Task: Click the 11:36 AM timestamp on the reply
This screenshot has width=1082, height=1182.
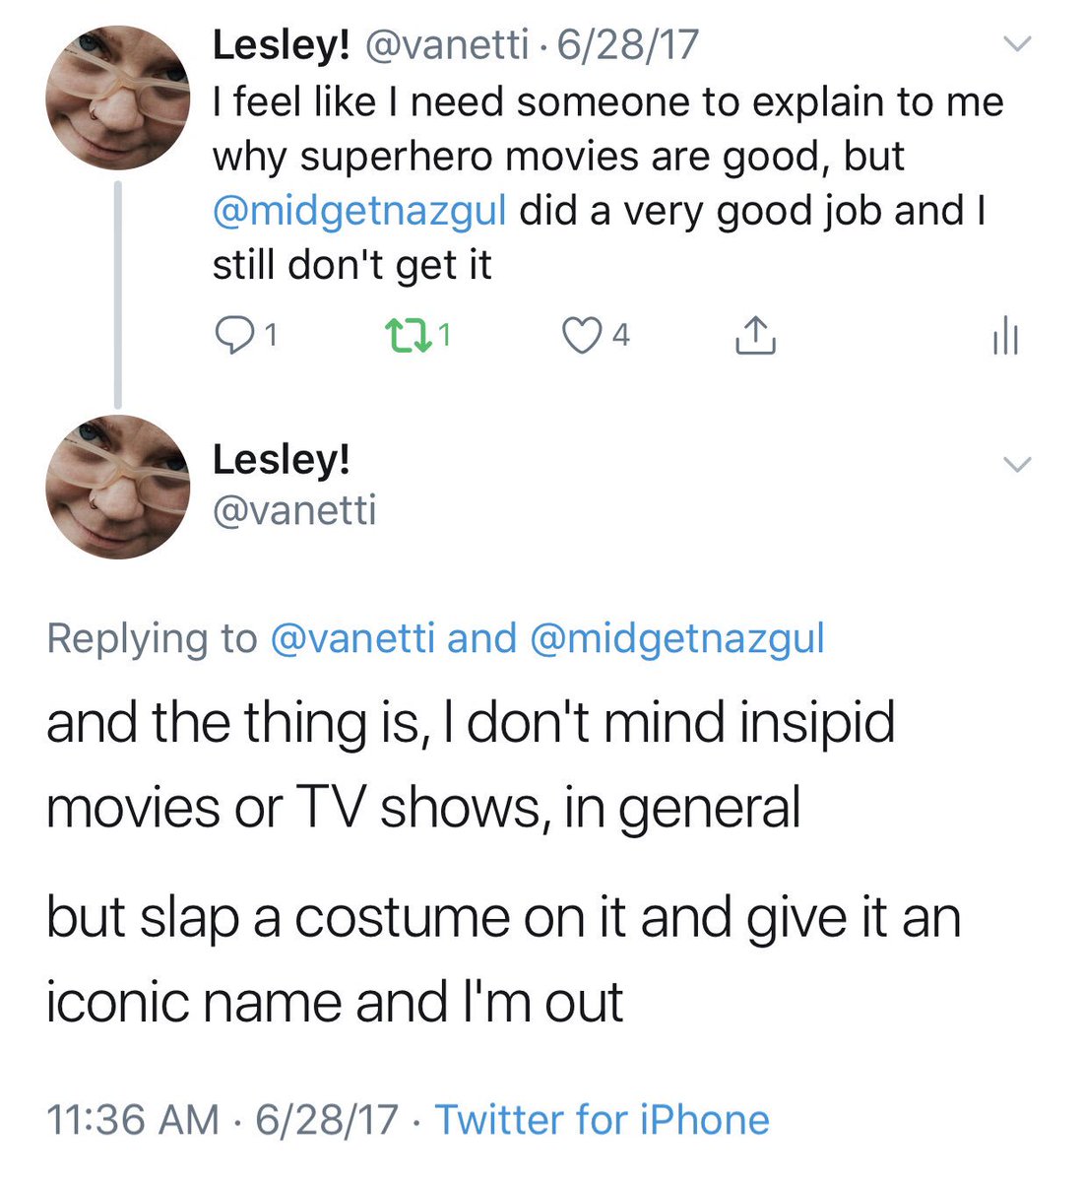Action: (133, 1120)
